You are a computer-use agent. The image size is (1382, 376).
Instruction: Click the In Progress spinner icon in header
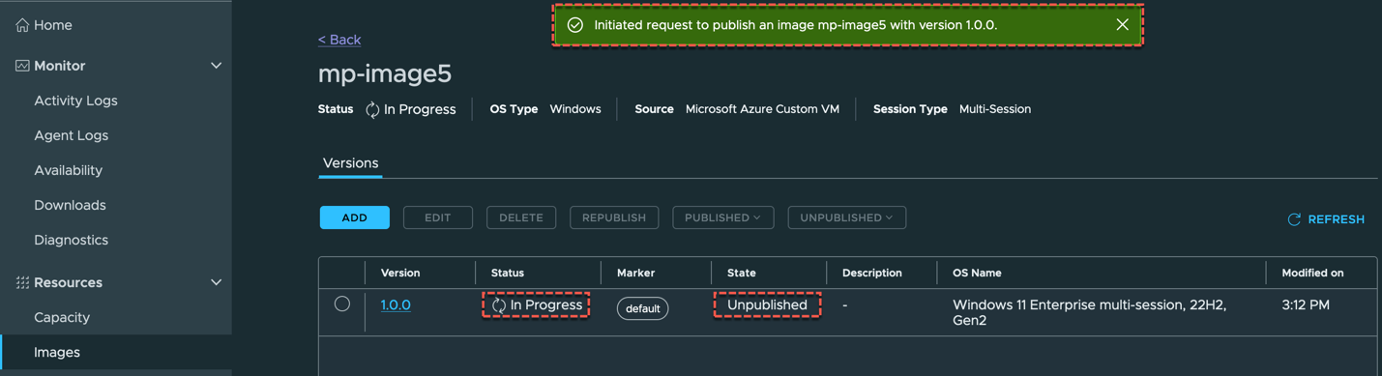click(372, 109)
